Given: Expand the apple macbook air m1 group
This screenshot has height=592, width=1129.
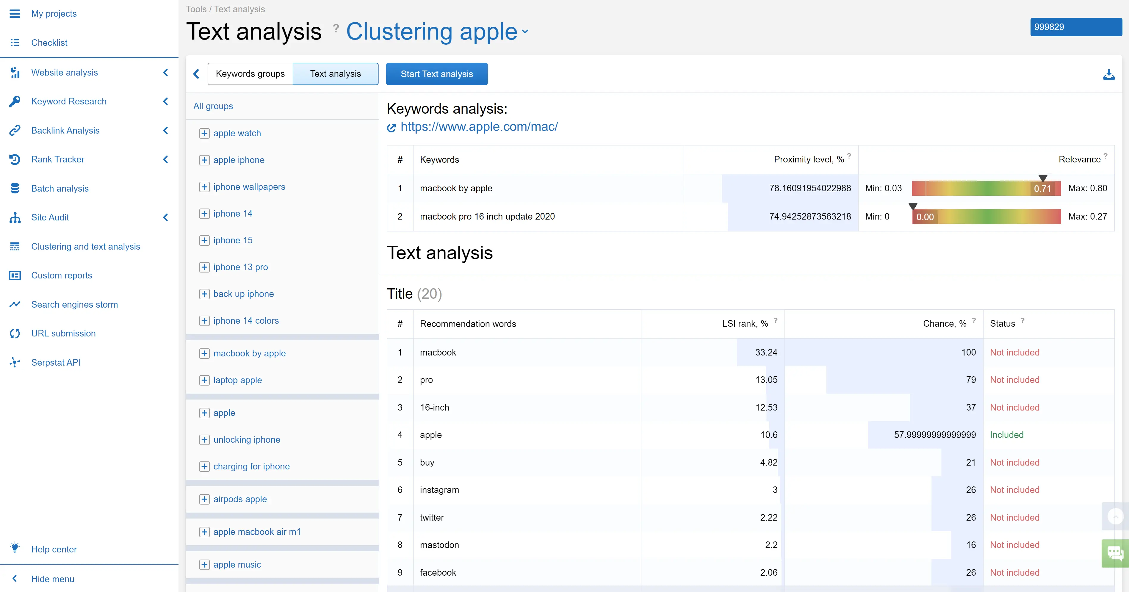Looking at the screenshot, I should 204,532.
